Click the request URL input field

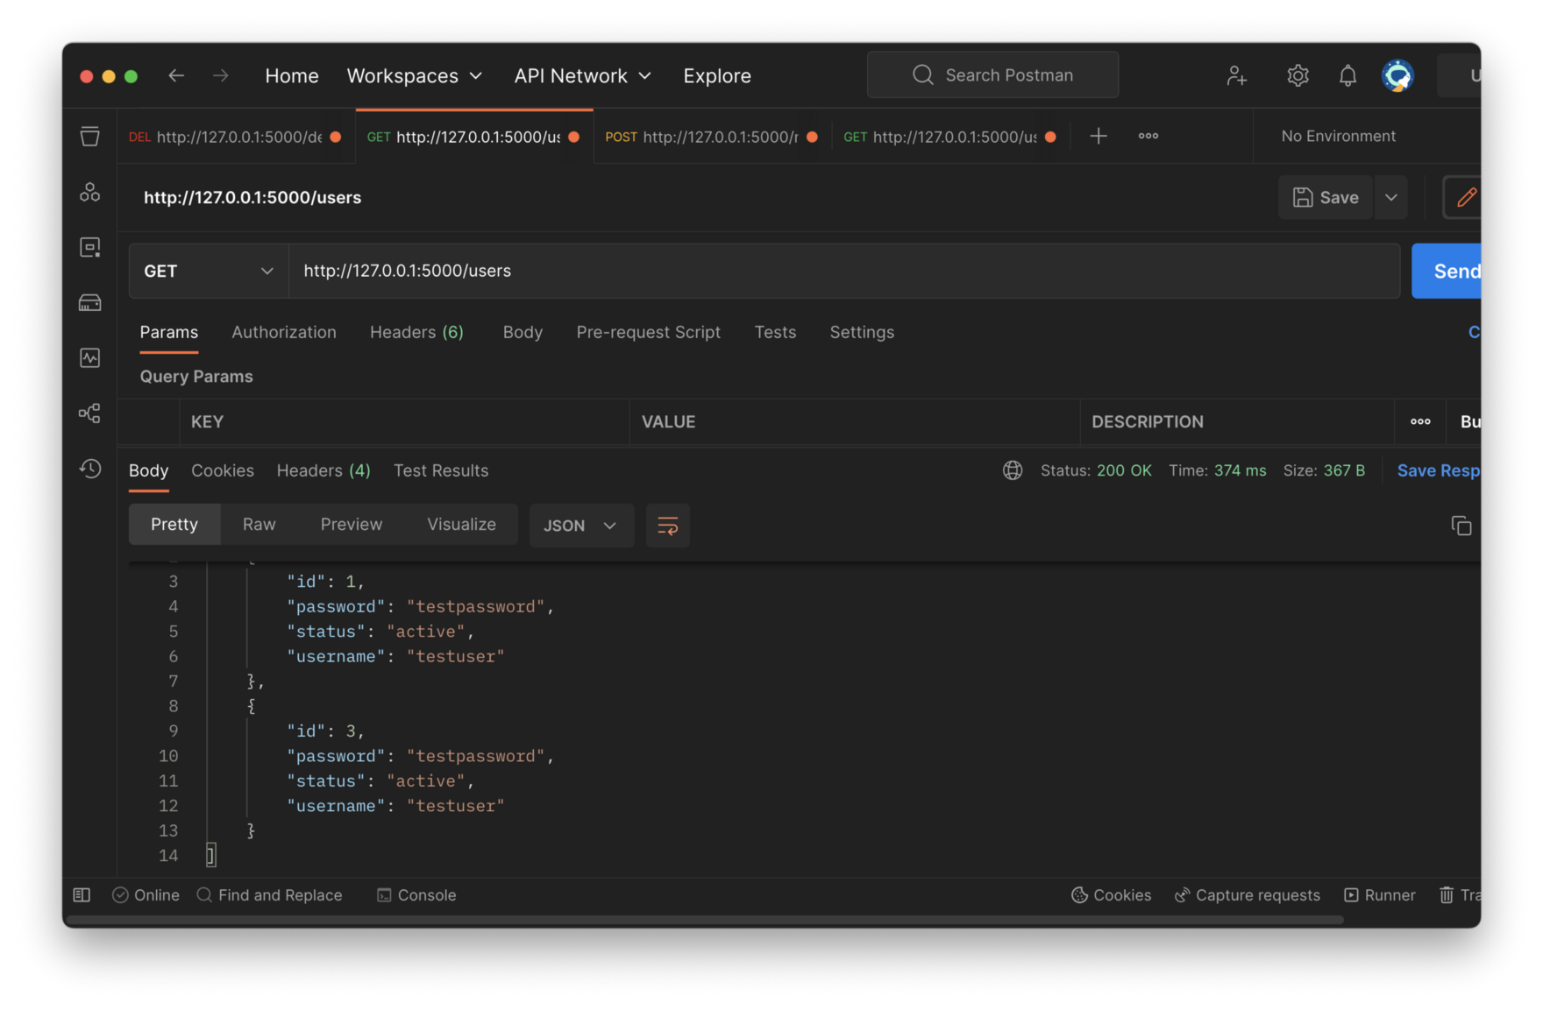click(844, 271)
